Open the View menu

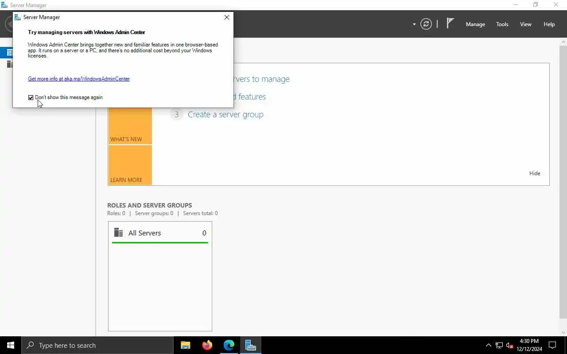point(525,24)
